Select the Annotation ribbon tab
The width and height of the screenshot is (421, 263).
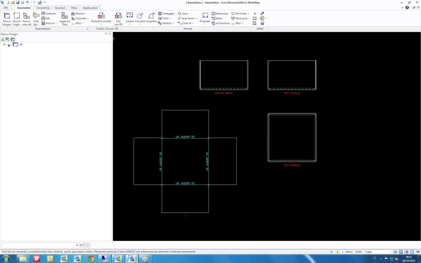[24, 8]
